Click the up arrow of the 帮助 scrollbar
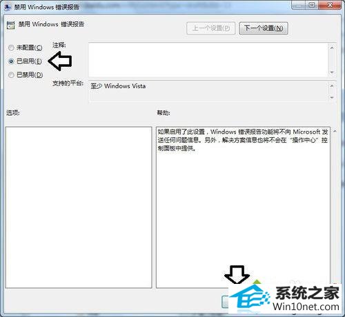The width and height of the screenshot is (345, 317). (335, 131)
